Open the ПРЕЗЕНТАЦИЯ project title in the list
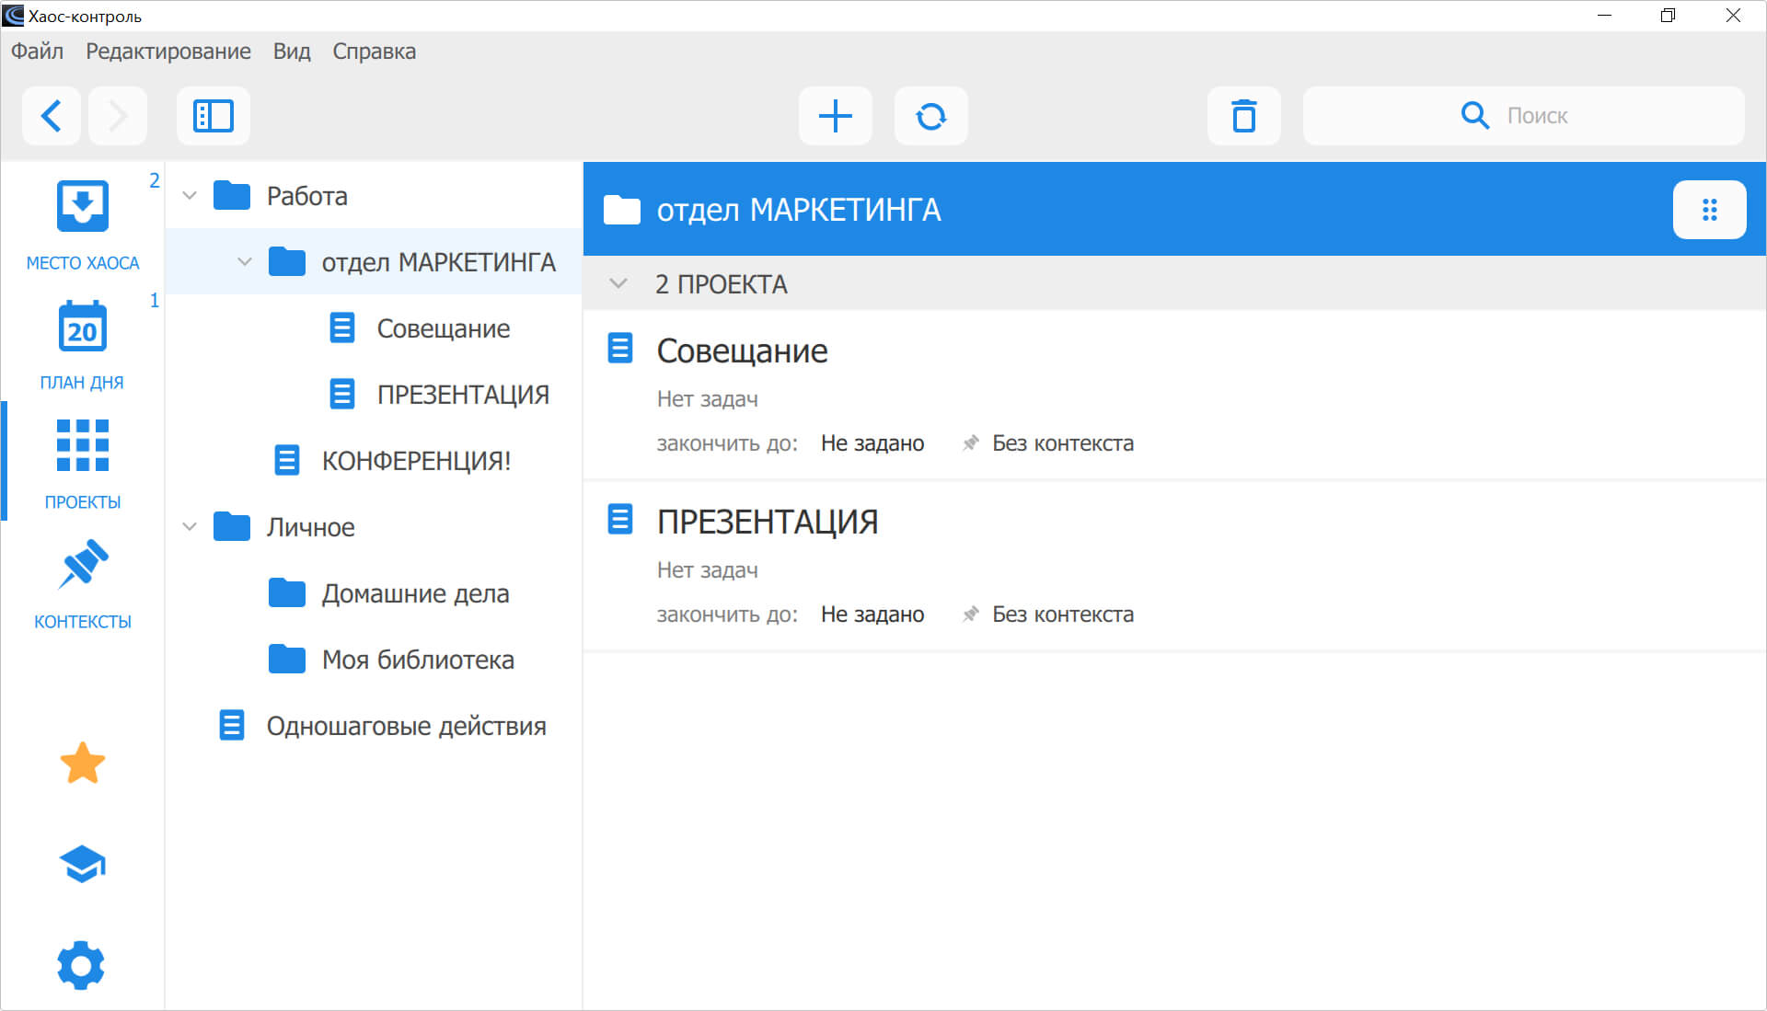Viewport: 1767px width, 1011px height. point(768,523)
